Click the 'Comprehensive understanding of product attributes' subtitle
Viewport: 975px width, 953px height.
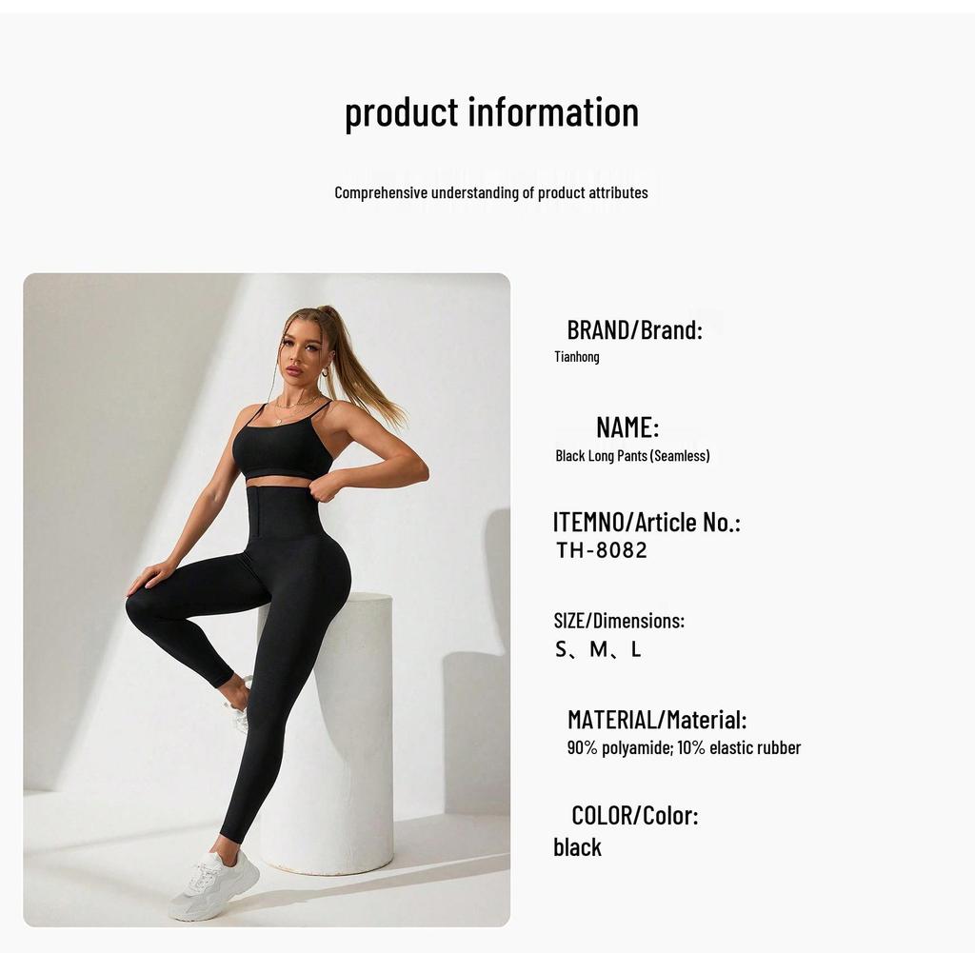coord(491,192)
